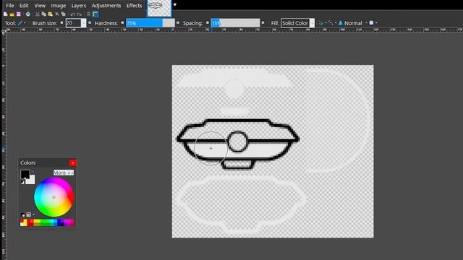Screen dimensions: 463x260
Task: Expand the palette options dropdown arrow
Action: pyautogui.click(x=34, y=214)
